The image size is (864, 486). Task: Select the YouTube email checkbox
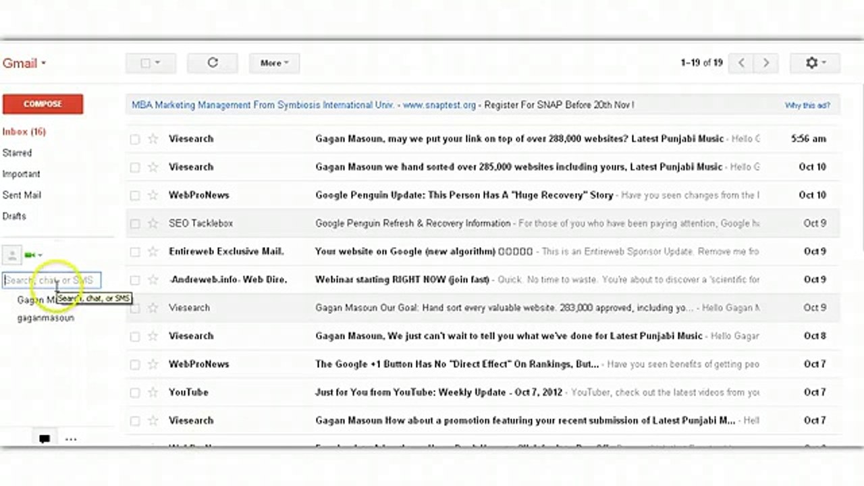[x=135, y=392]
